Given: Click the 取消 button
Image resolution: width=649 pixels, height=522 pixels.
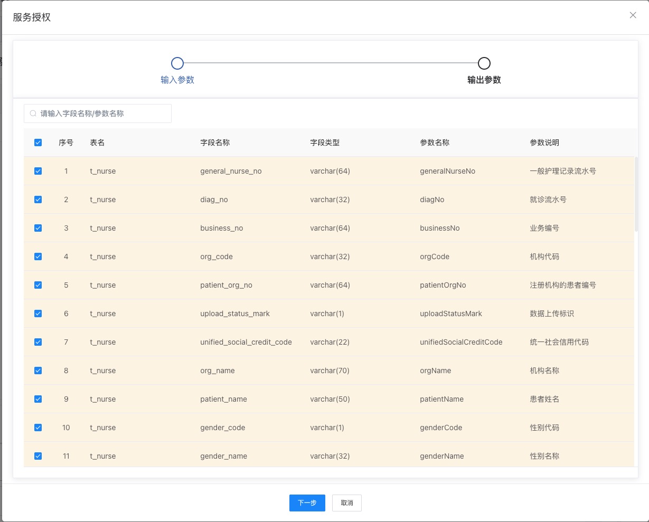Looking at the screenshot, I should tap(346, 503).
